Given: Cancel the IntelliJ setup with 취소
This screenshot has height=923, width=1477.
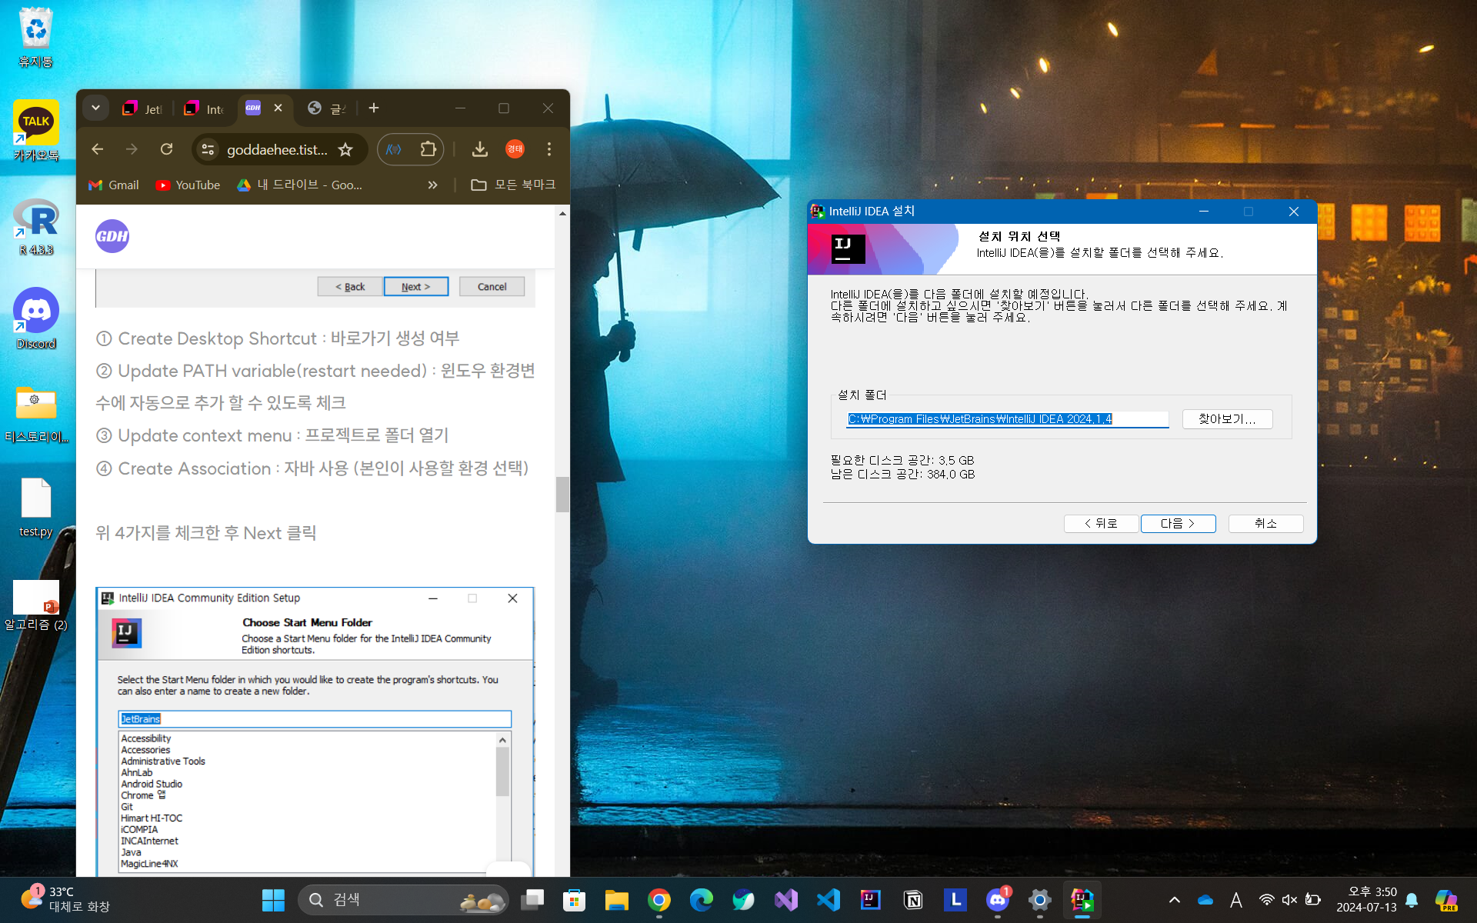Looking at the screenshot, I should coord(1265,524).
